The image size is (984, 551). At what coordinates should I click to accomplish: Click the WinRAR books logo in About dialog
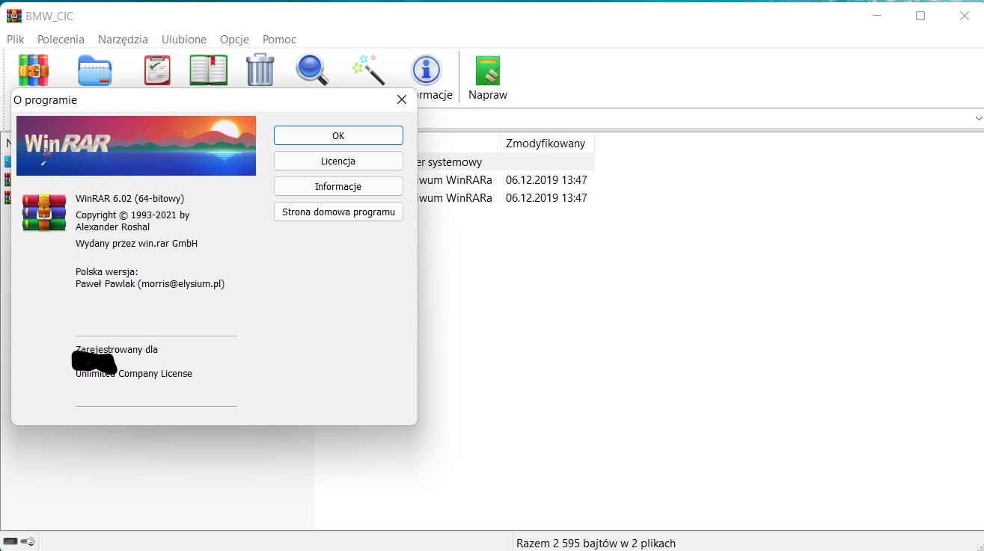coord(44,212)
